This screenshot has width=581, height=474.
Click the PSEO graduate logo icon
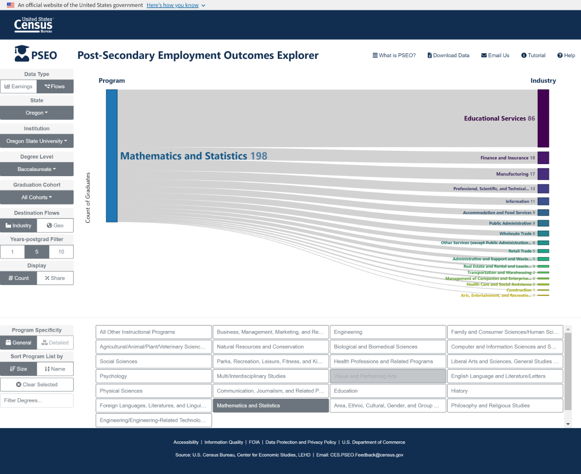tap(22, 54)
